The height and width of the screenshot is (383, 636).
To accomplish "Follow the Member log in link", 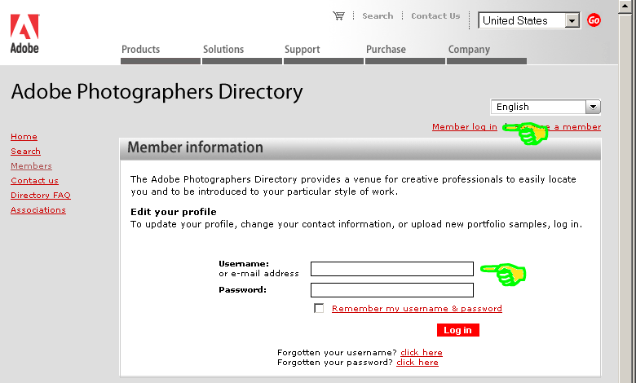I will pos(464,127).
